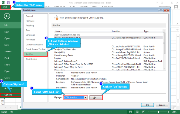Click worksheet horizontal scroll right arrow
The width and height of the screenshot is (180, 114).
(x=175, y=108)
